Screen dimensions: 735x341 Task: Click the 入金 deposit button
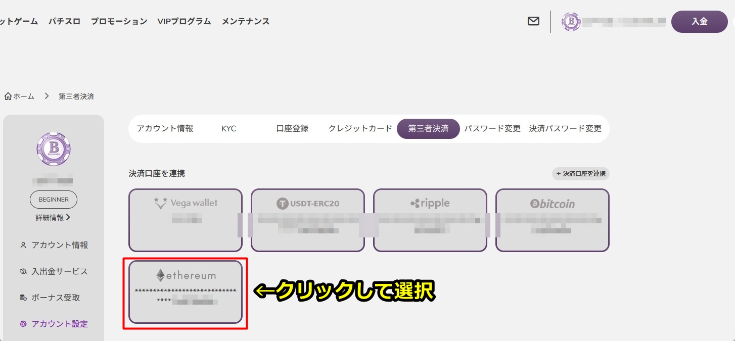coord(700,22)
